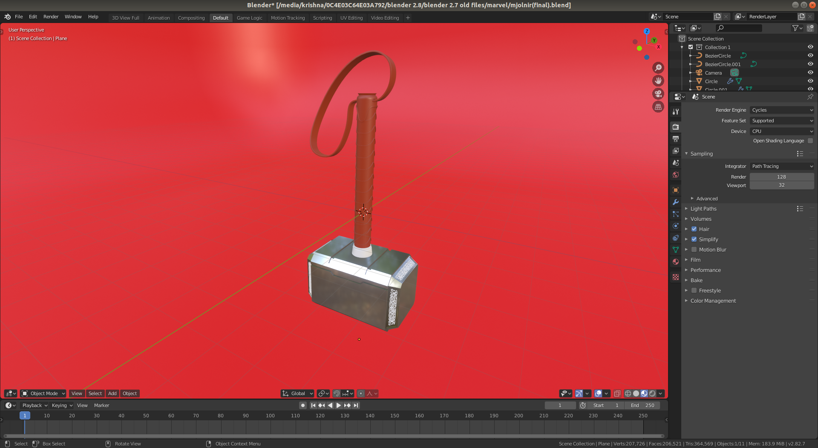The image size is (818, 448).
Task: Open the Render menu
Action: click(51, 17)
